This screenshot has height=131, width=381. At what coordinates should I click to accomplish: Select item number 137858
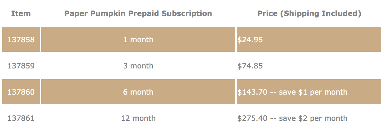21,39
